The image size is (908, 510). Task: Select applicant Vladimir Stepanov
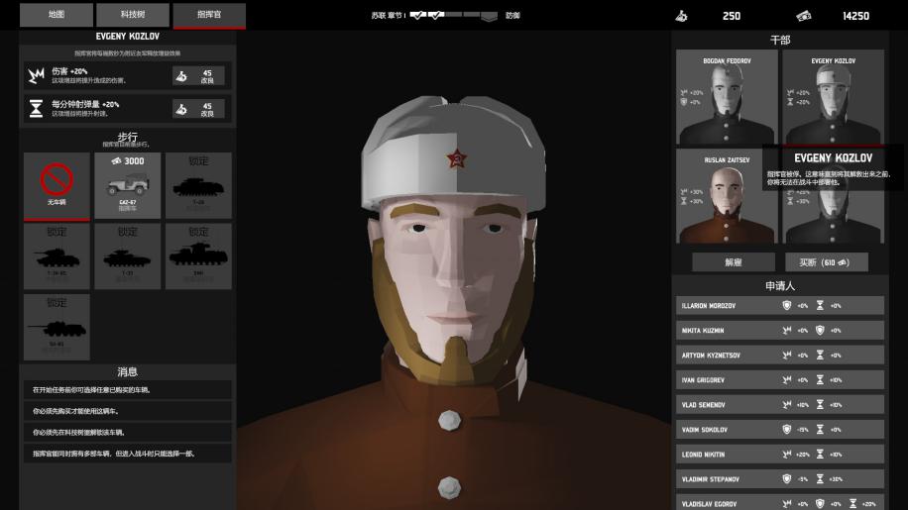(780, 478)
